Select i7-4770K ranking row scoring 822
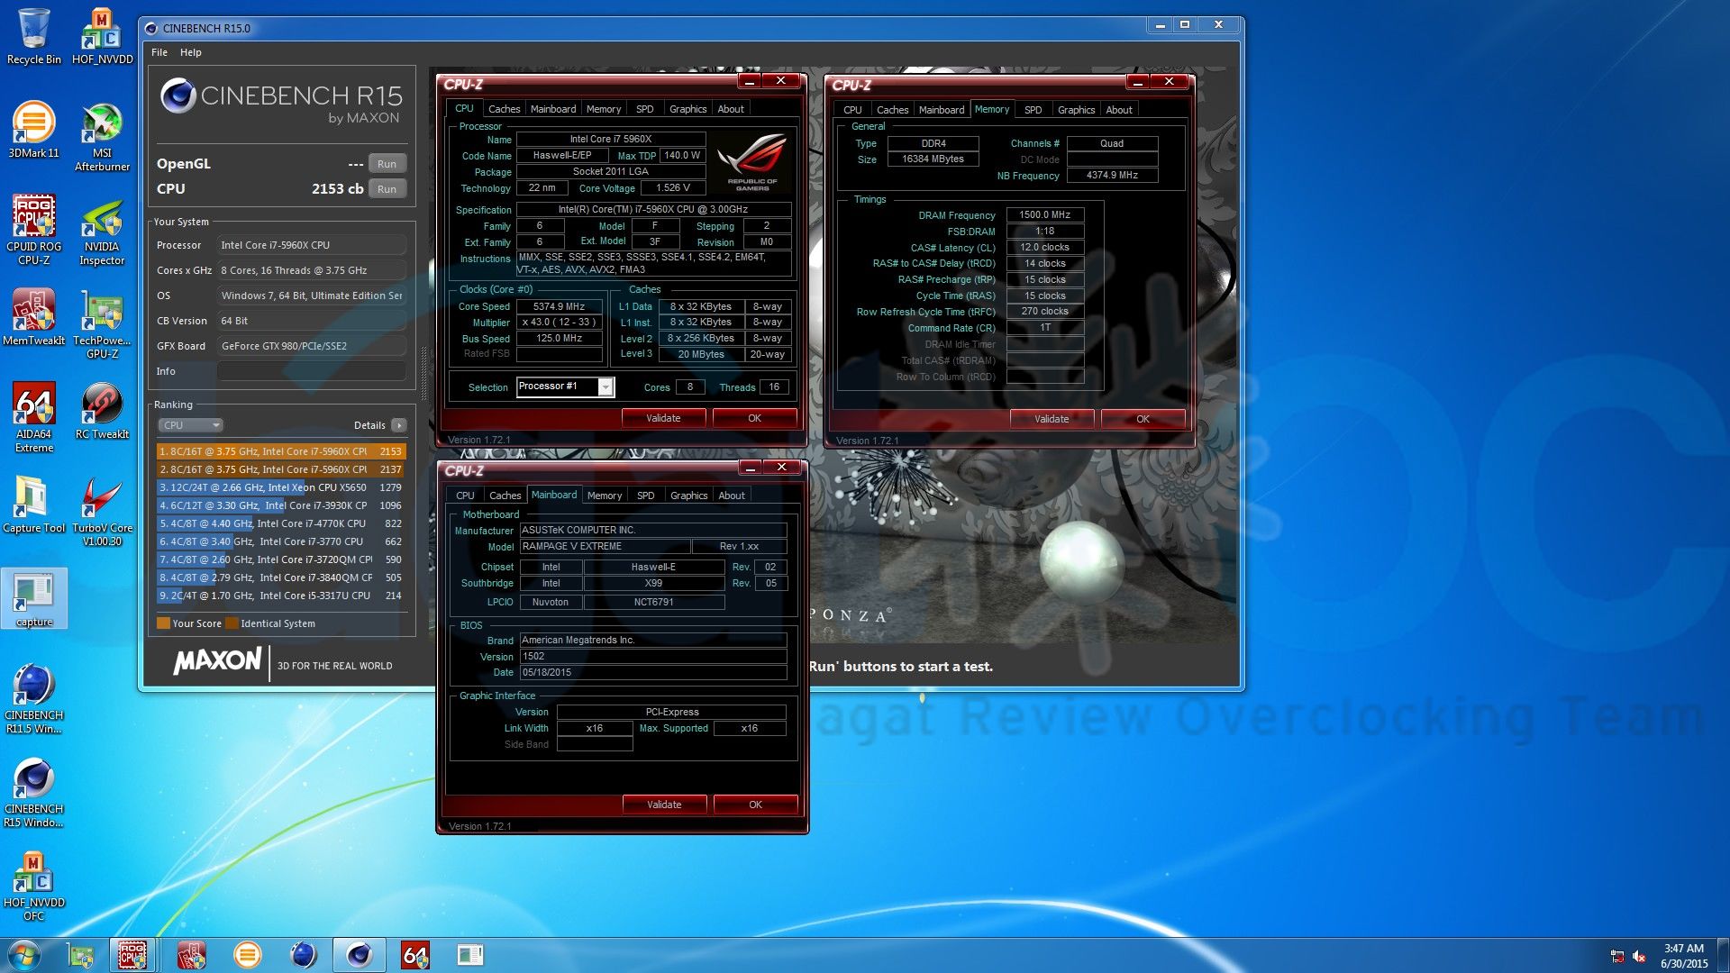This screenshot has width=1730, height=973. (281, 523)
